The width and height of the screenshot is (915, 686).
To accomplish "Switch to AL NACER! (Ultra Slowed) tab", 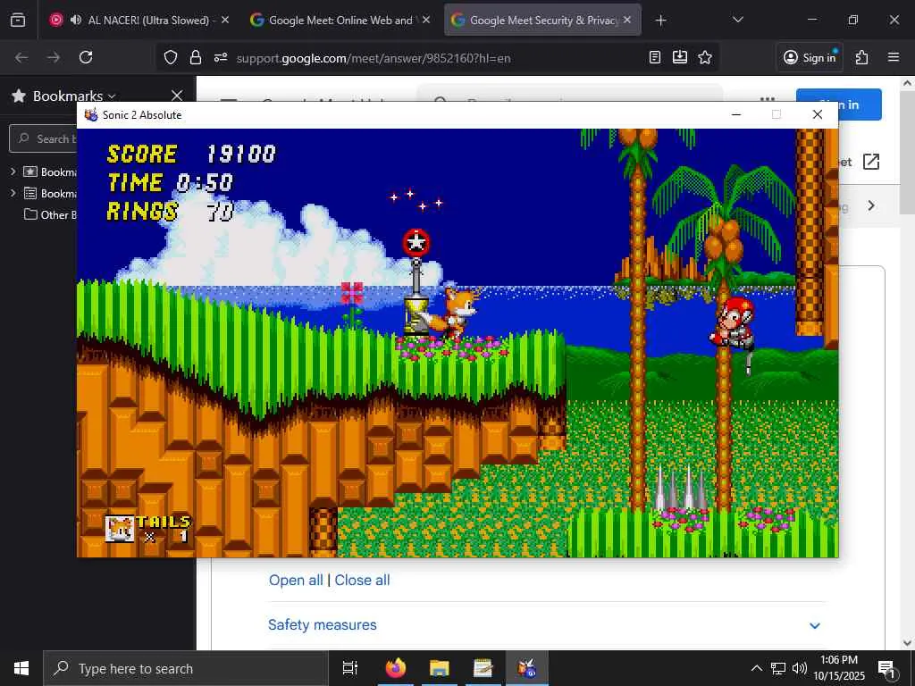I will click(x=140, y=21).
